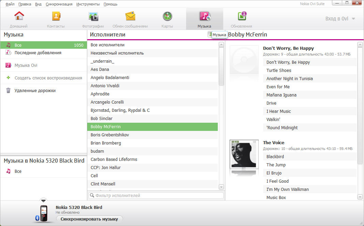364x226 pixels.
Task: Click the Музыка Ovi store icon
Action: click(x=9, y=65)
